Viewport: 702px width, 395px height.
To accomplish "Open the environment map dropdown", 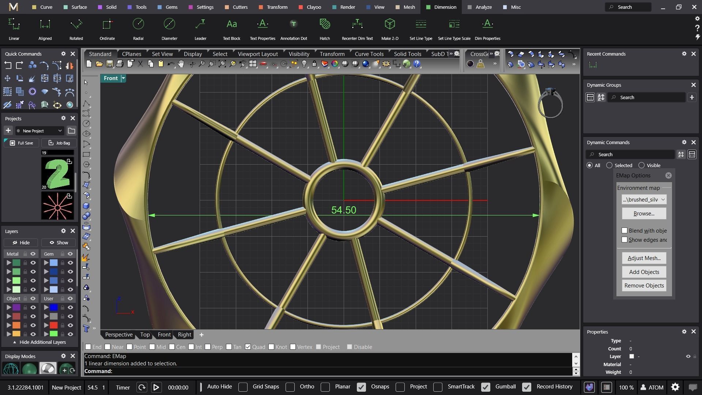I will coord(644,199).
